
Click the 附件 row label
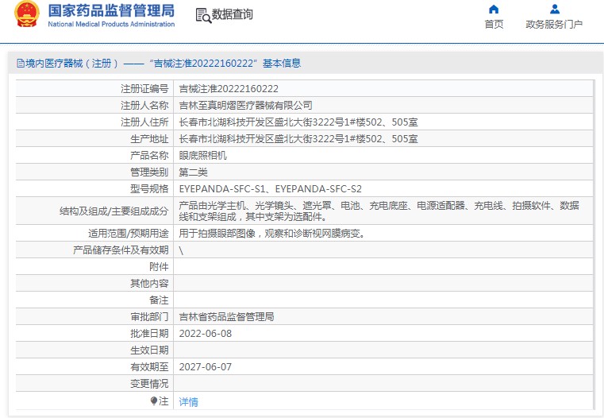[159, 267]
